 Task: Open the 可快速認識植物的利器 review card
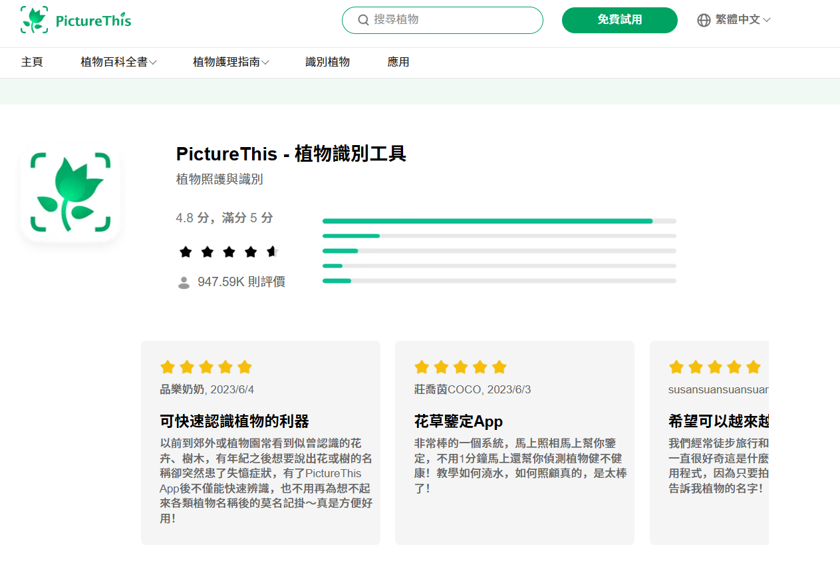tap(261, 443)
